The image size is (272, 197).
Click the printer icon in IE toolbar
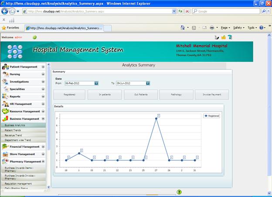point(211,27)
